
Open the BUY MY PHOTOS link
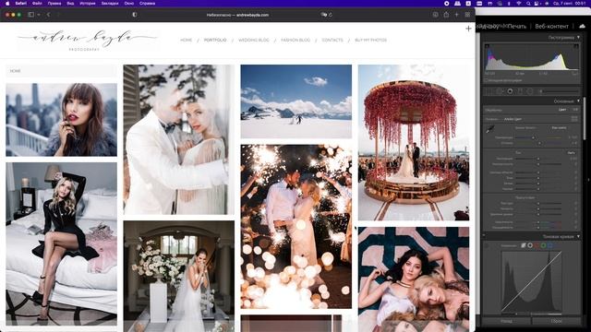(371, 40)
